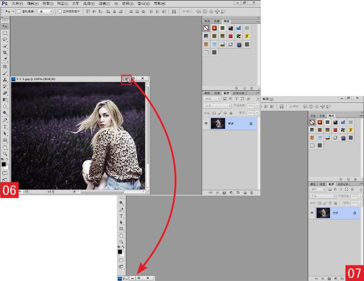Click Link layers icon in upper Layers panel
Image resolution: width=364 pixels, height=281 pixels.
tap(210, 193)
